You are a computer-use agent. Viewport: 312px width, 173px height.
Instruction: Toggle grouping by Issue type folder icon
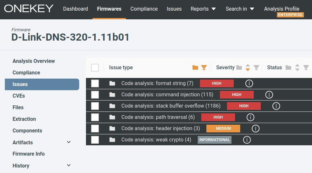[195, 67]
